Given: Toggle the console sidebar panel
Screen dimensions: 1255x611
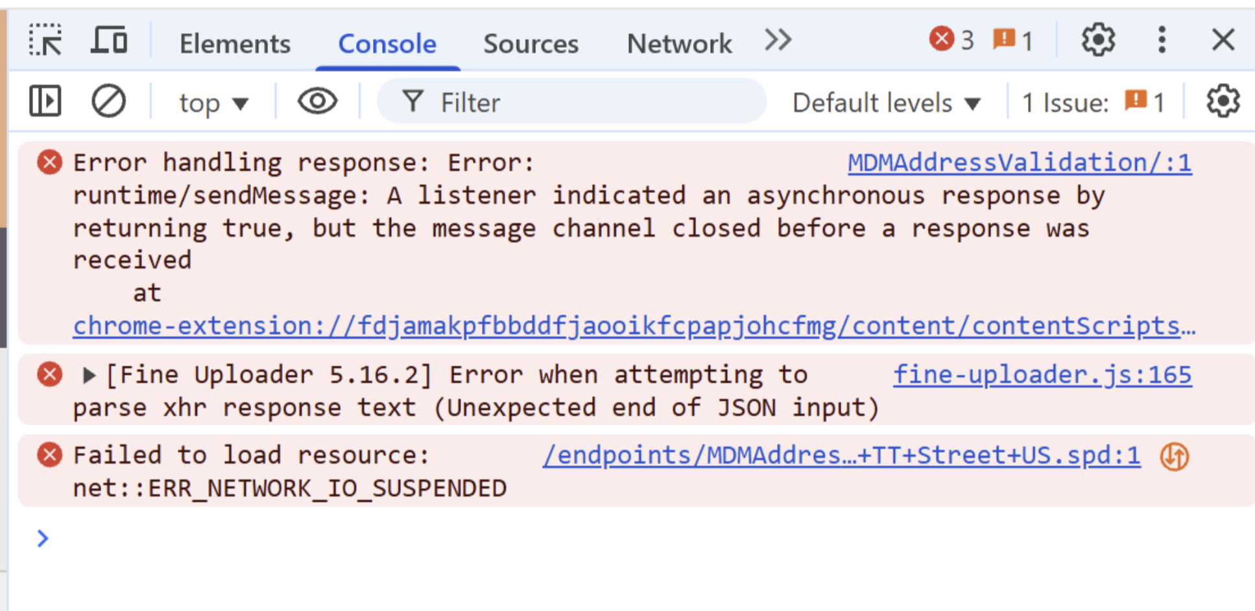Looking at the screenshot, I should tap(45, 102).
